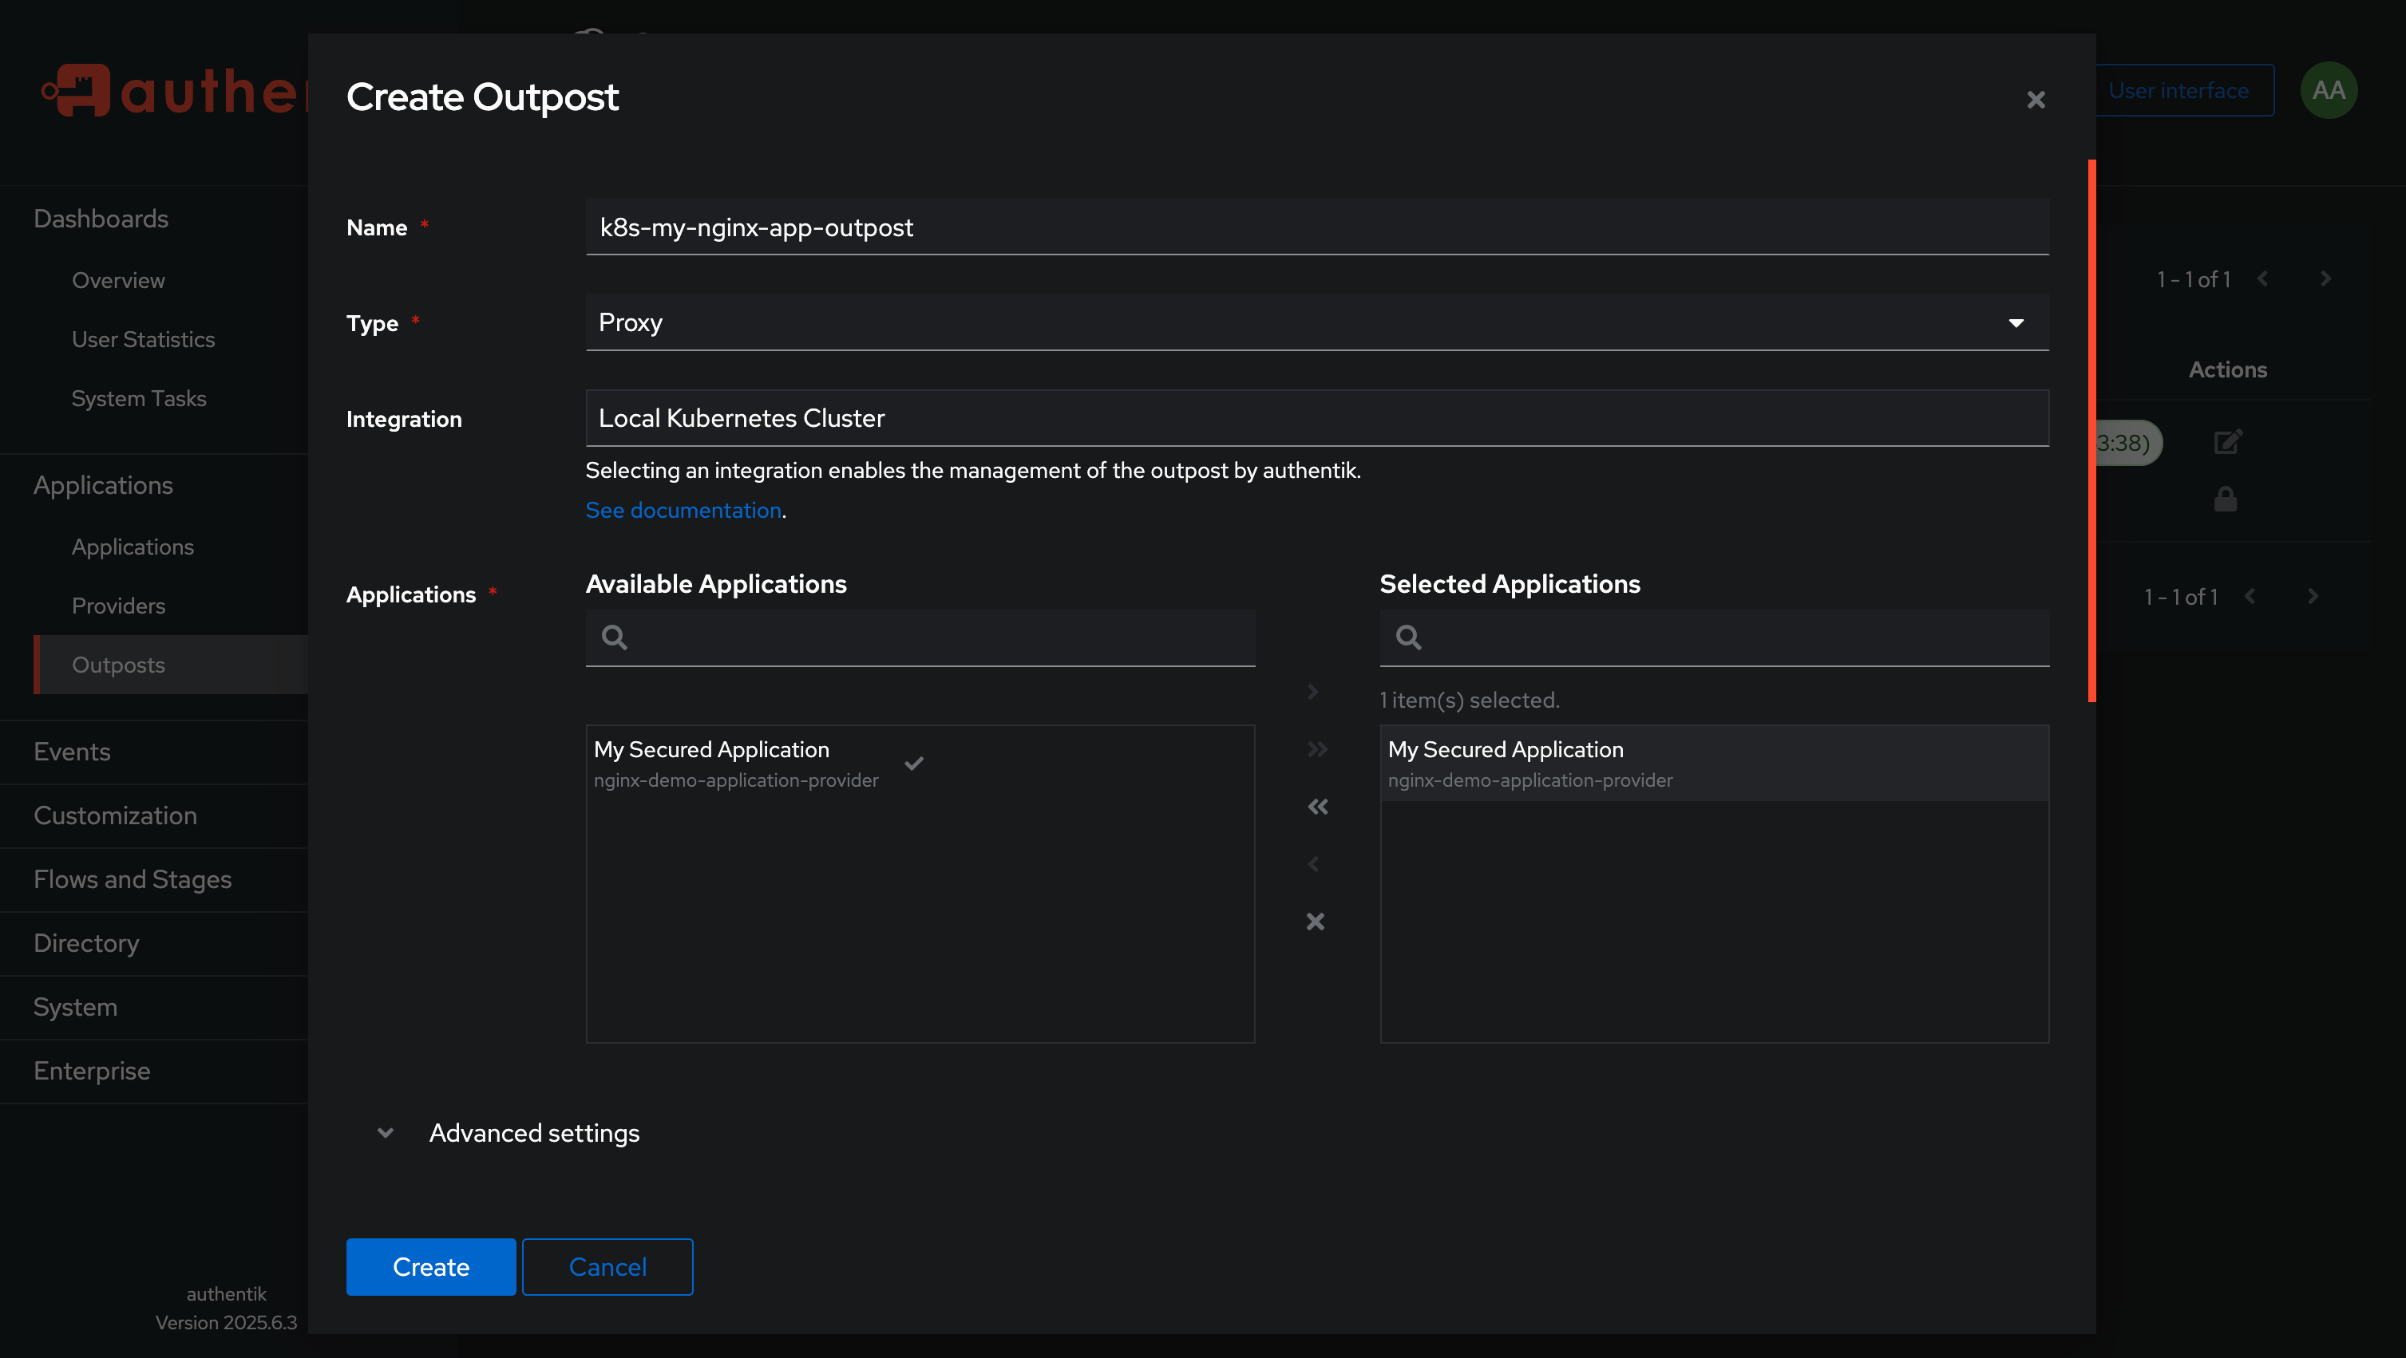2406x1358 pixels.
Task: Close the Create Outpost dialog
Action: pyautogui.click(x=2035, y=99)
